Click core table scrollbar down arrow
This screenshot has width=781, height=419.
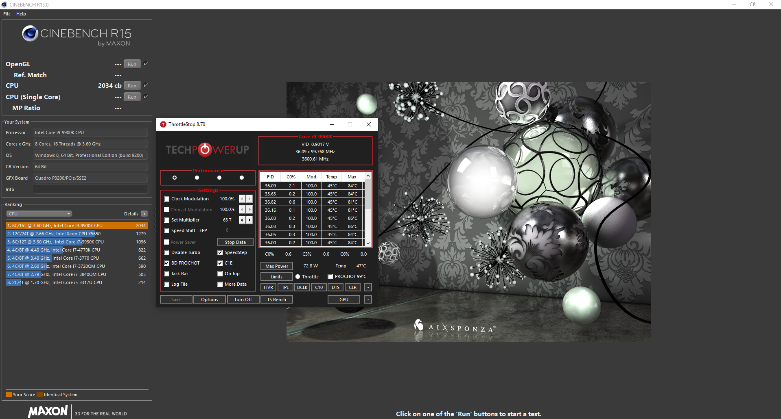(x=368, y=243)
